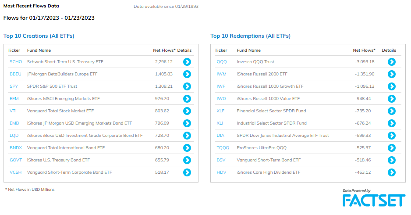Select the Net Flows in USD Millions footnote
The width and height of the screenshot is (411, 215).
coord(30,190)
